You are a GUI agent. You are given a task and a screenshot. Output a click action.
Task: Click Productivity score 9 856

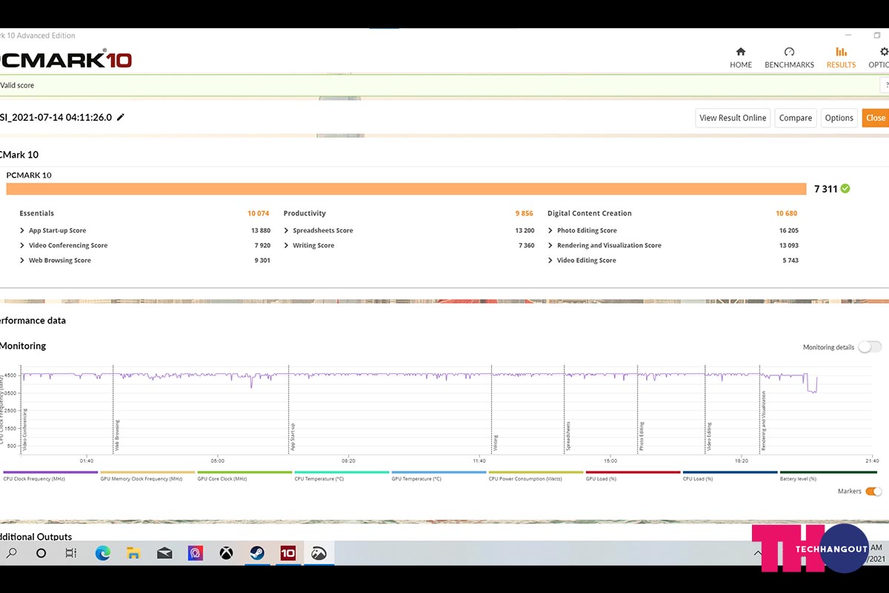click(x=524, y=213)
